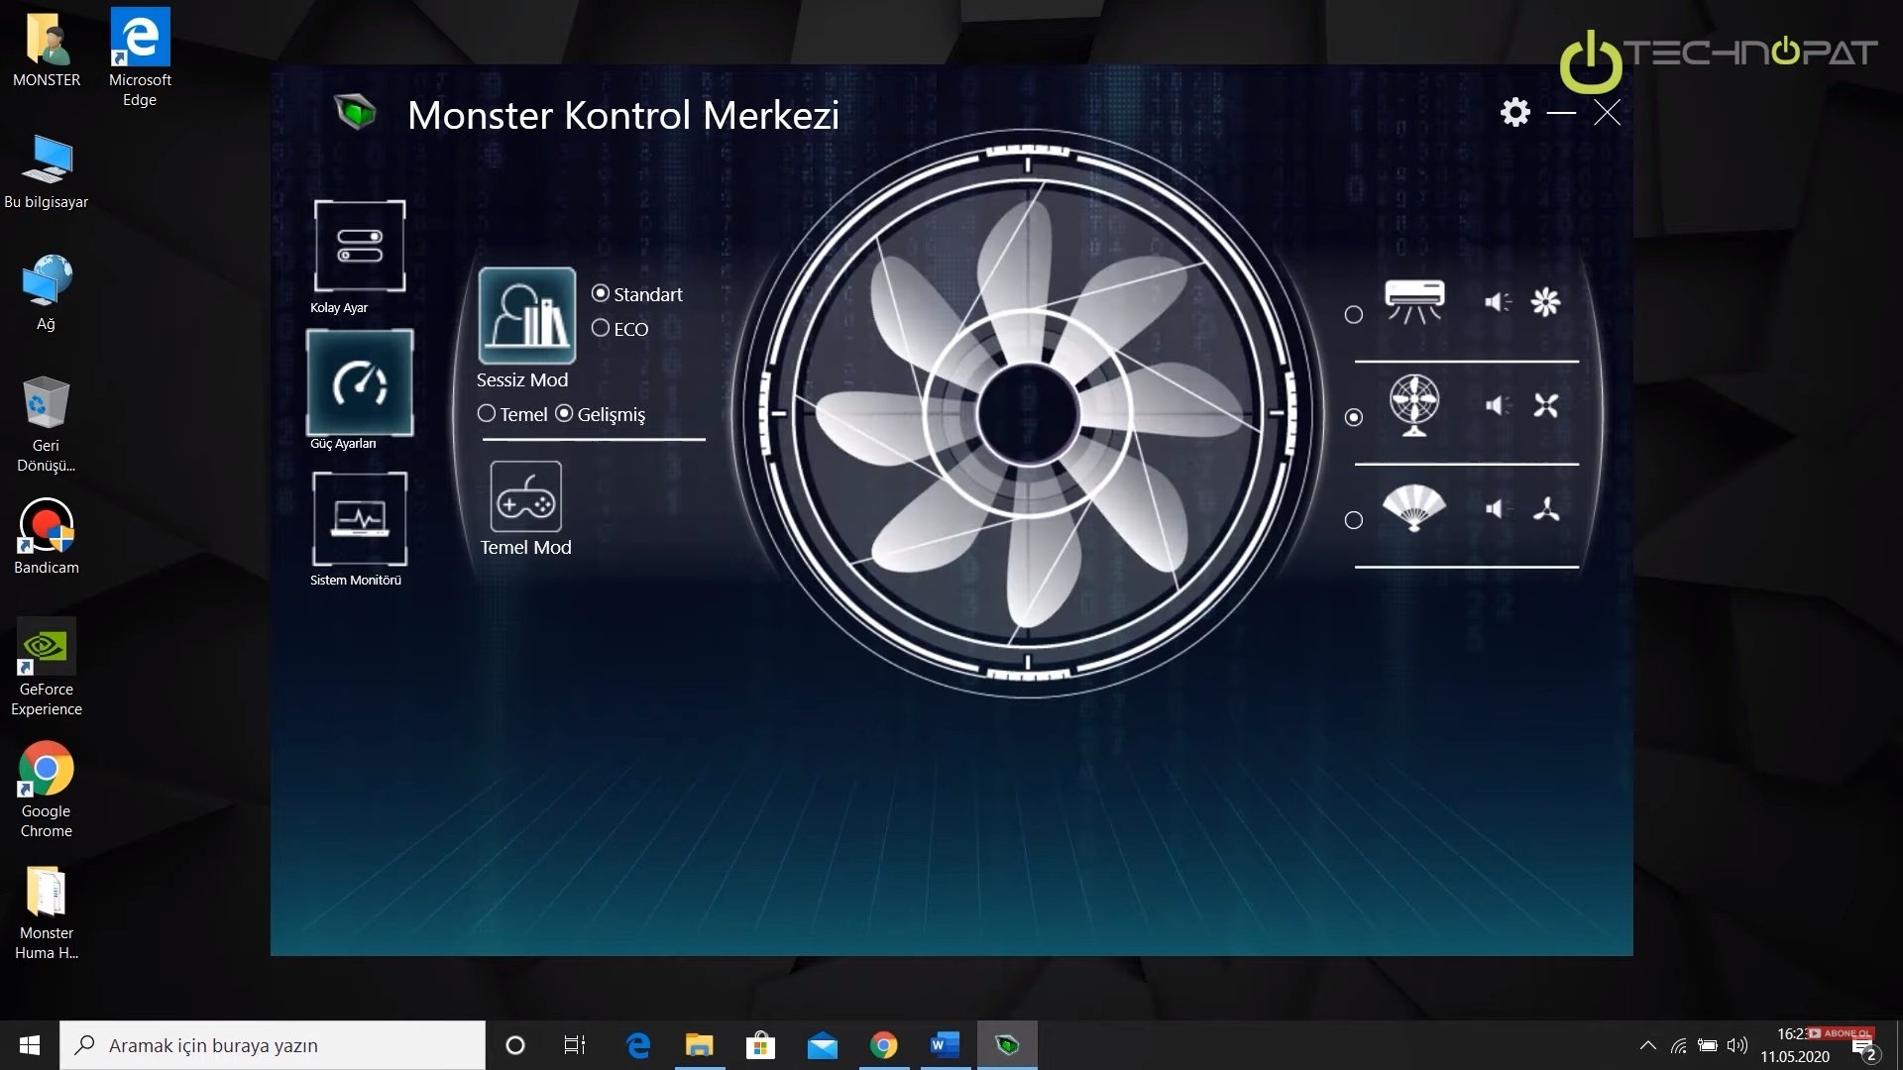Open settings gear in Monster Kontrol Merkezi

(1514, 112)
